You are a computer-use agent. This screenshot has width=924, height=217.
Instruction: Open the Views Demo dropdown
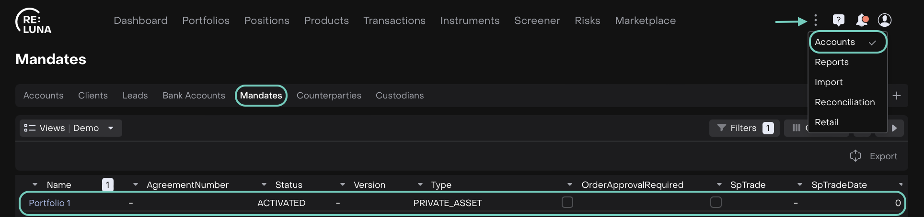[71, 128]
